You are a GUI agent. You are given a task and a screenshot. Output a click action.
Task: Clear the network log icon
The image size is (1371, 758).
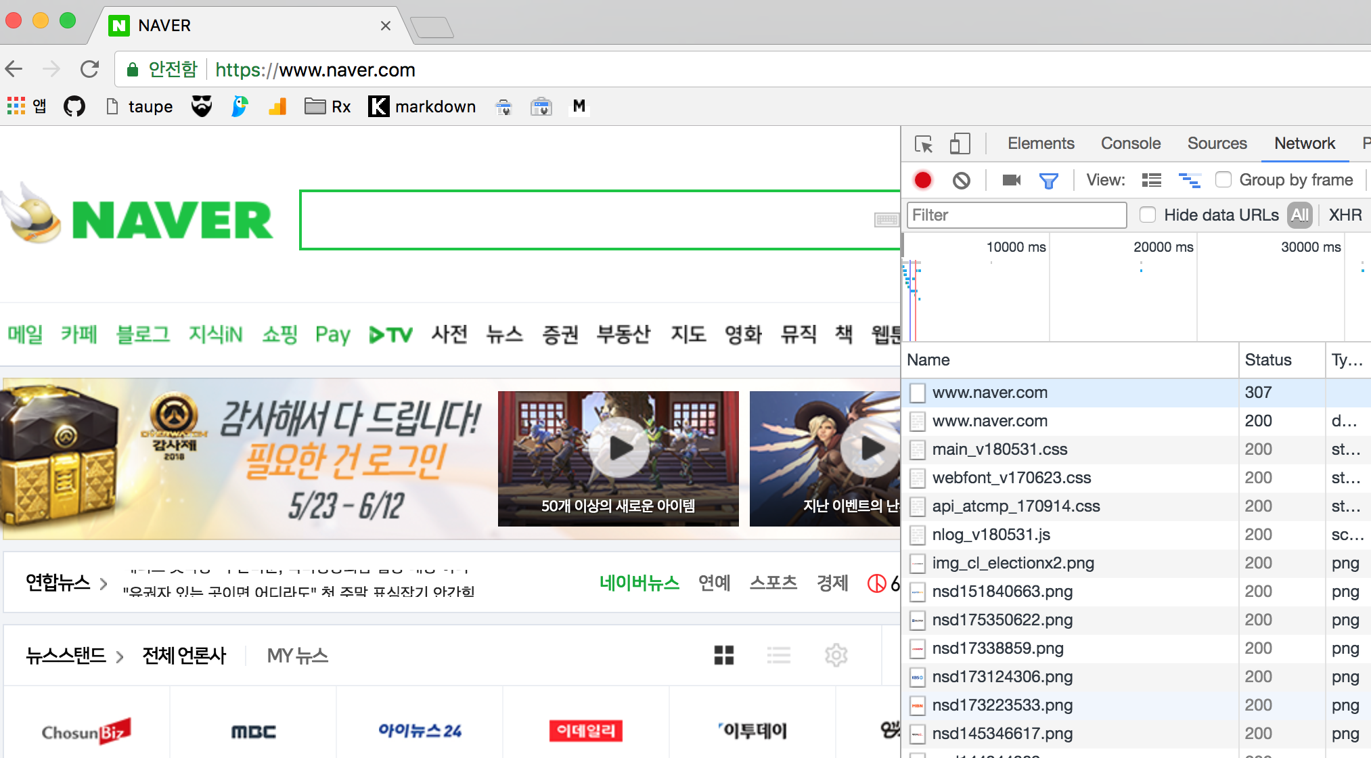[961, 180]
